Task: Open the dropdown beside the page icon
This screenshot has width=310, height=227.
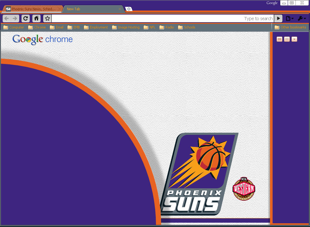Action: (x=292, y=19)
